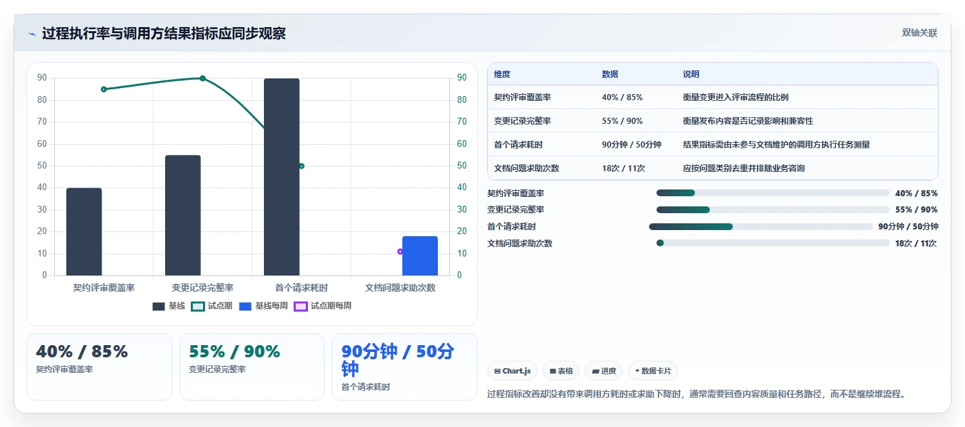Click the purple 试点期每周 legend swatch
The width and height of the screenshot is (965, 427).
click(x=301, y=306)
